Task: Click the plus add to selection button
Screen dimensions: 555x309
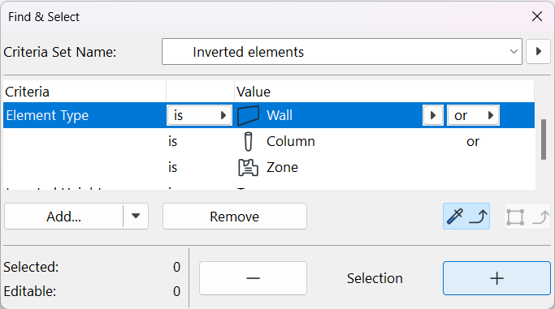Action: (x=496, y=278)
